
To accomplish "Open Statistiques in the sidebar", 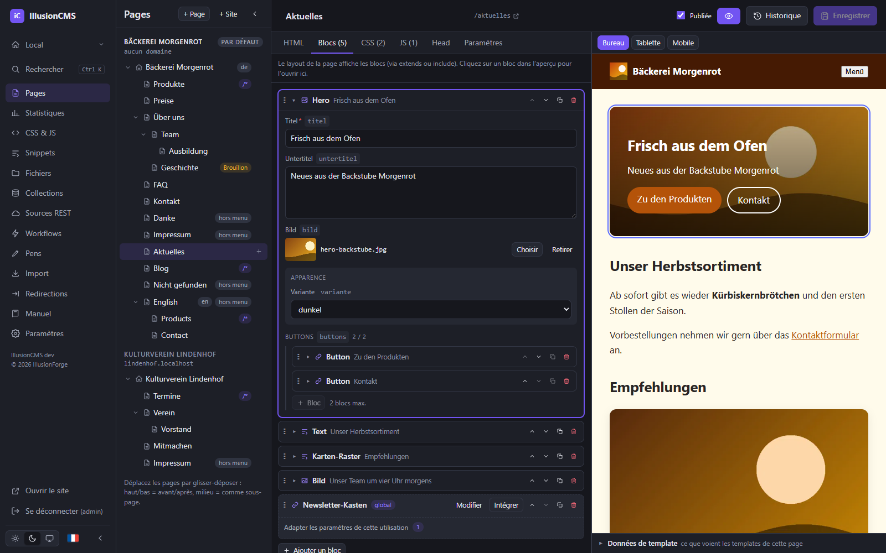I will pyautogui.click(x=58, y=113).
